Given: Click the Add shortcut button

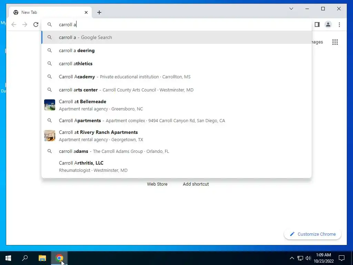Looking at the screenshot, I should coord(196,184).
